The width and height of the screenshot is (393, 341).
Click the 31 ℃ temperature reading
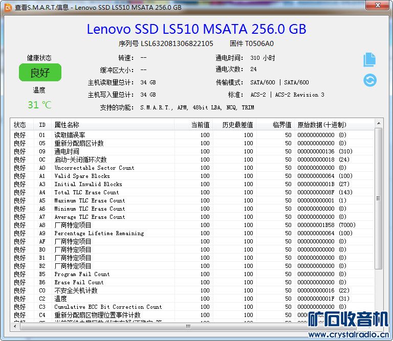click(39, 105)
